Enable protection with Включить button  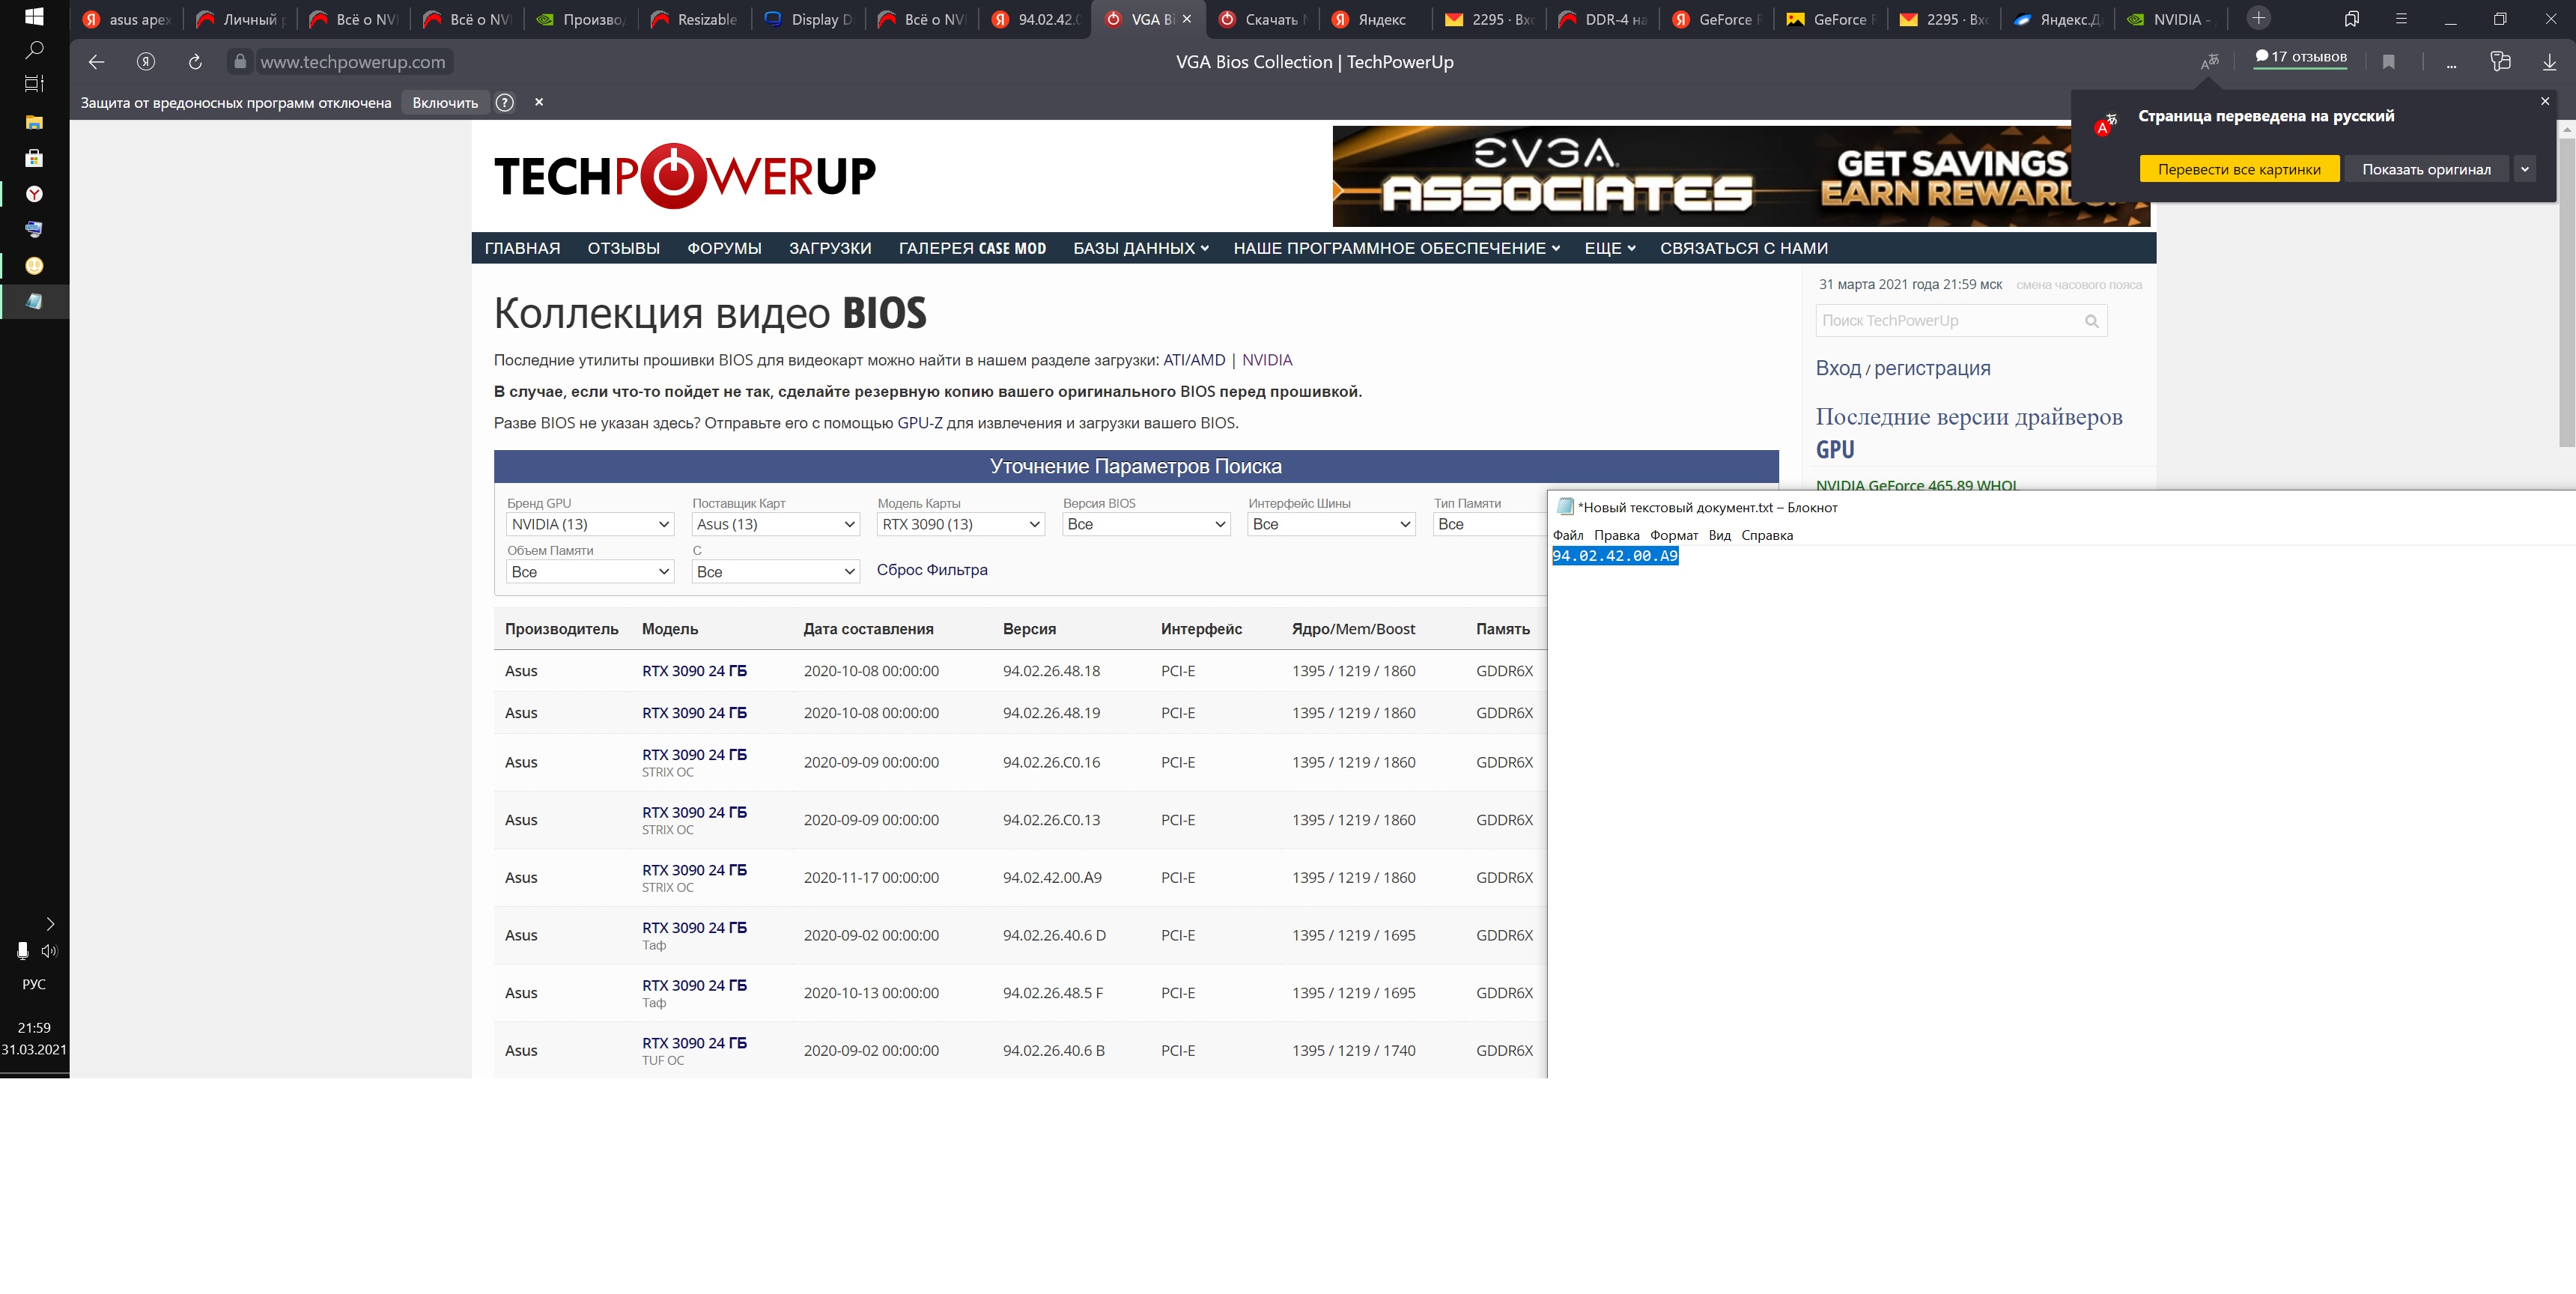click(x=445, y=102)
